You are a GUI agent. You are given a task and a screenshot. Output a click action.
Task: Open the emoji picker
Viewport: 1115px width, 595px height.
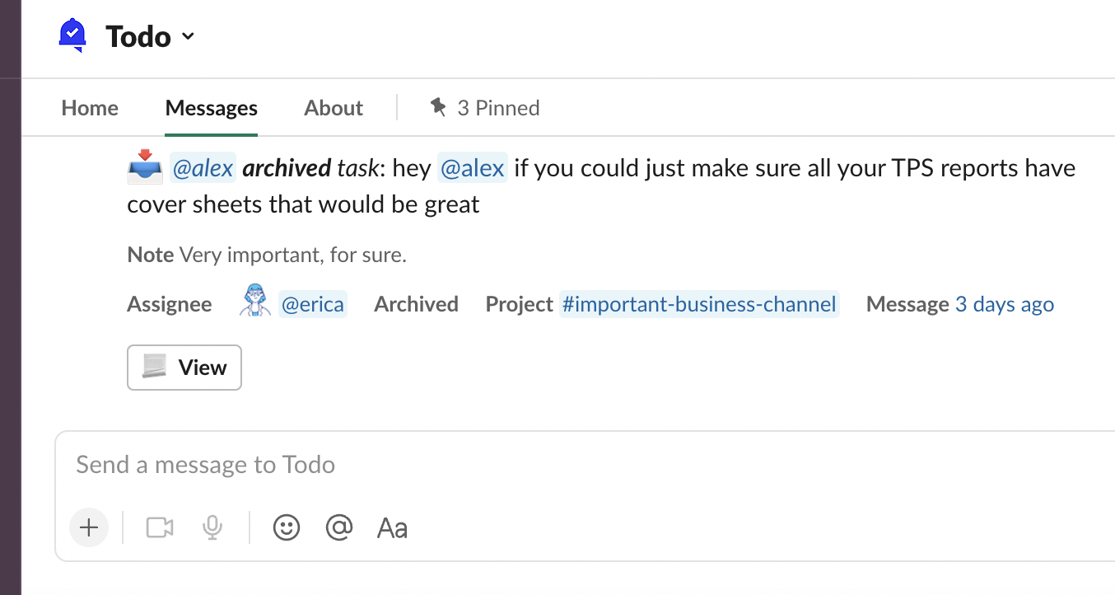(x=287, y=527)
